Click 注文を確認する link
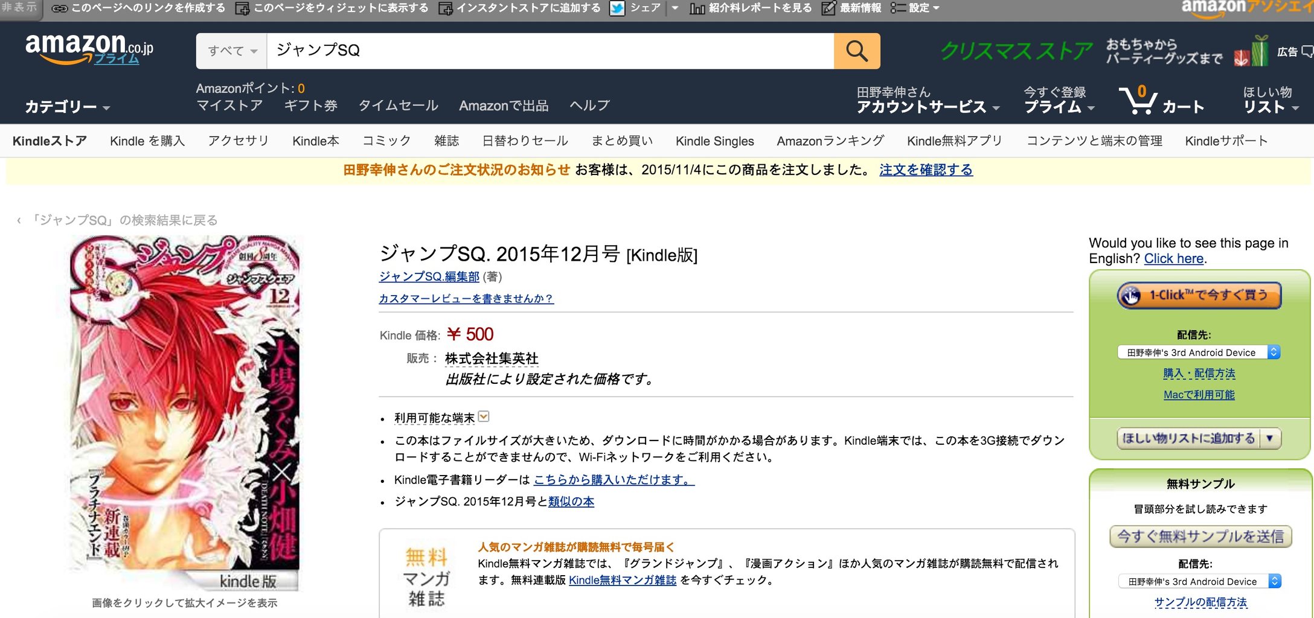1314x618 pixels. pyautogui.click(x=926, y=170)
